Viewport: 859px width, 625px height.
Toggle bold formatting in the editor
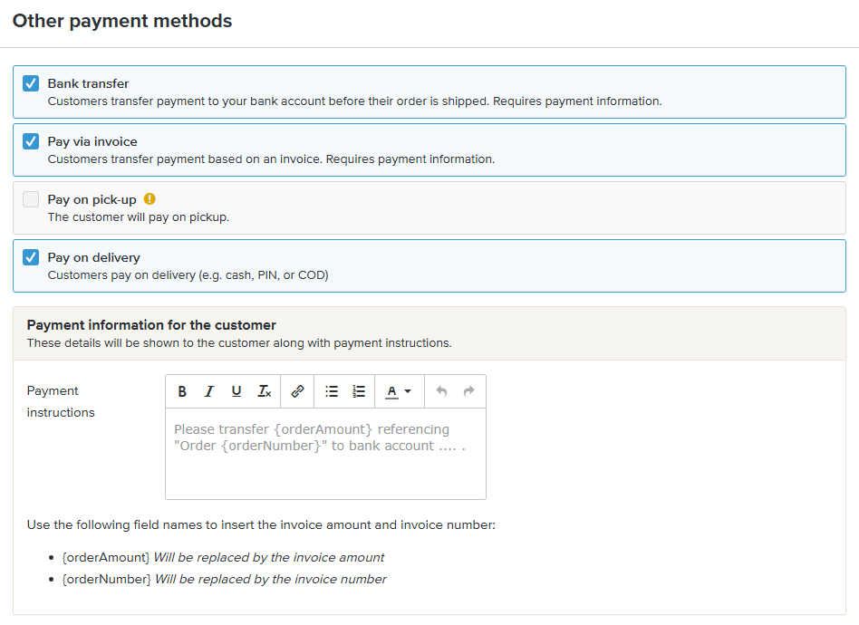[x=182, y=391]
